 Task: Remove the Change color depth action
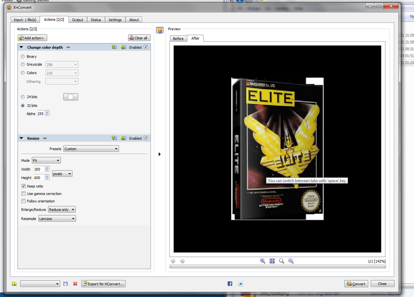click(68, 47)
